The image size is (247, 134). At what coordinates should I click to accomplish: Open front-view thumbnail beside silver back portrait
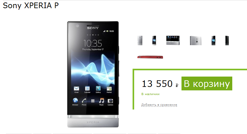(154, 40)
